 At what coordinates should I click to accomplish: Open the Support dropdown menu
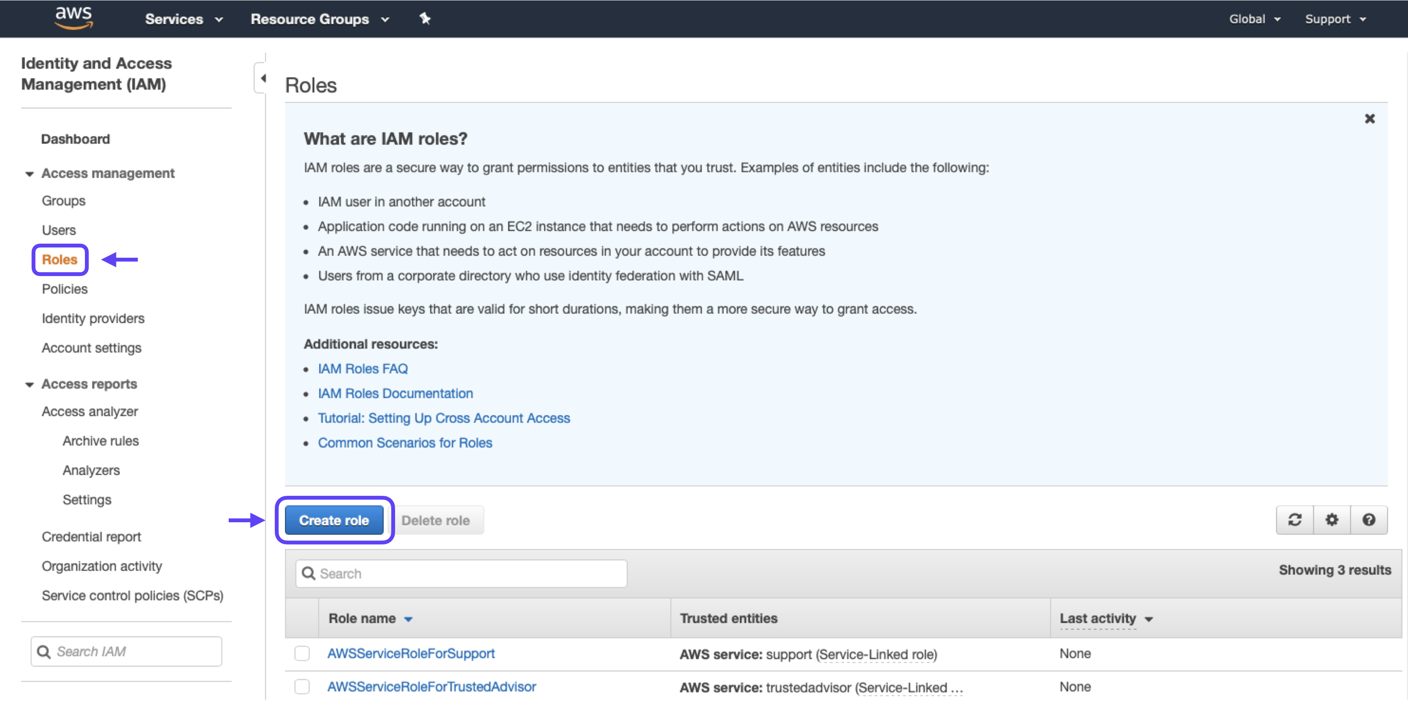point(1335,19)
